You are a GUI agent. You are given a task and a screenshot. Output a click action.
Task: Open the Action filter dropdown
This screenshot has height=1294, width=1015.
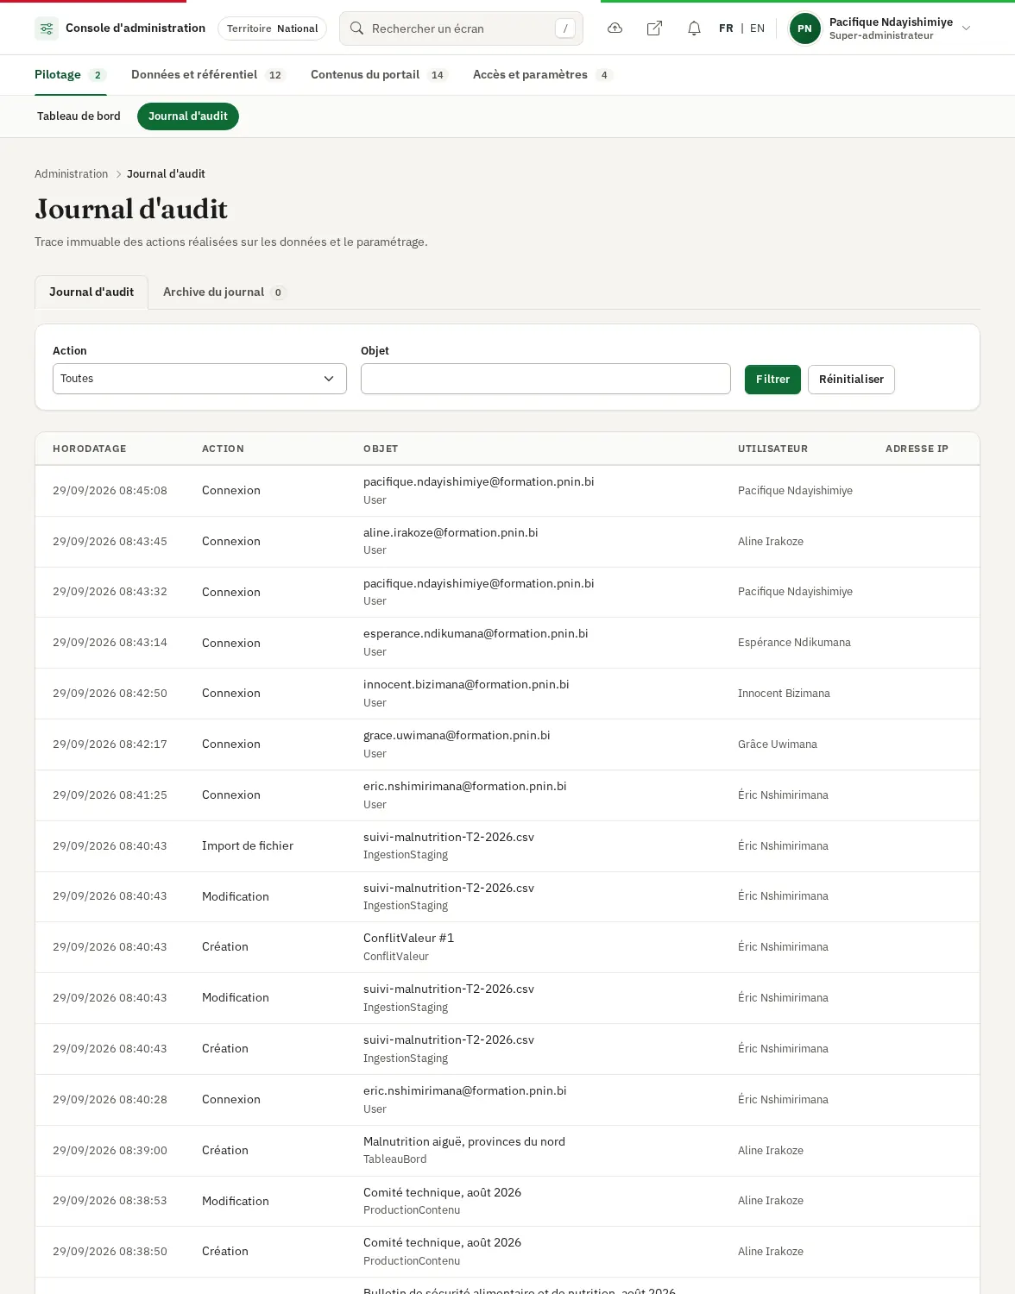(199, 379)
